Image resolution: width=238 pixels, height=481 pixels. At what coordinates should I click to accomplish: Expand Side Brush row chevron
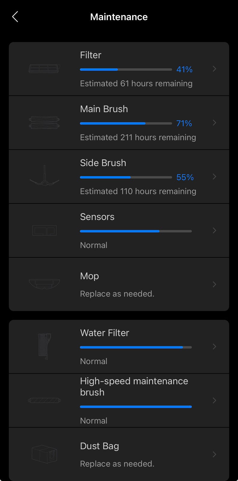(214, 176)
